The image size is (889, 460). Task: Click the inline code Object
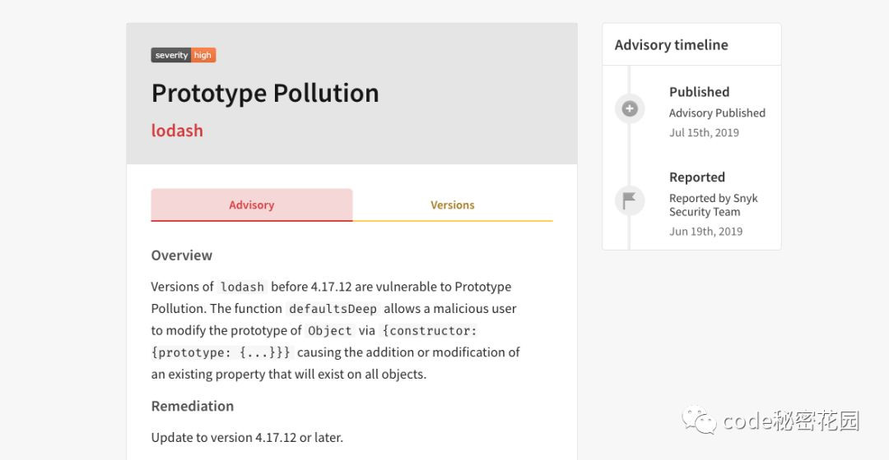330,331
